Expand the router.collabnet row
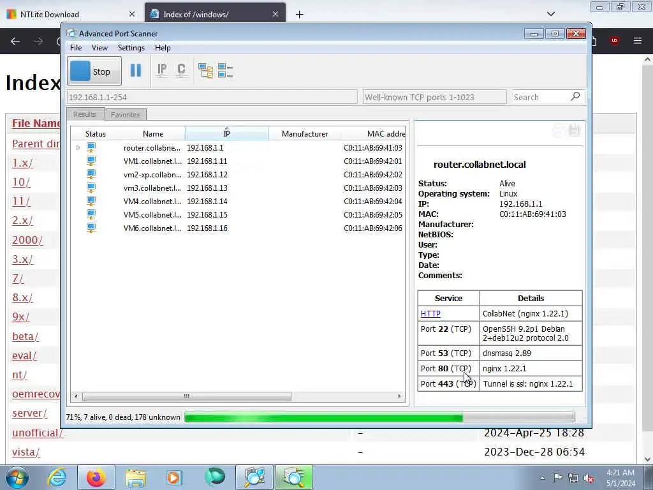The image size is (653, 490). [78, 147]
